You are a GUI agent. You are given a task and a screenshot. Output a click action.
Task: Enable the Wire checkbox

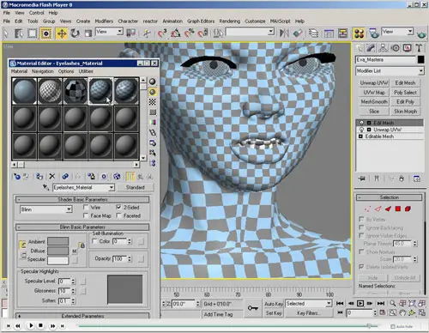point(86,207)
